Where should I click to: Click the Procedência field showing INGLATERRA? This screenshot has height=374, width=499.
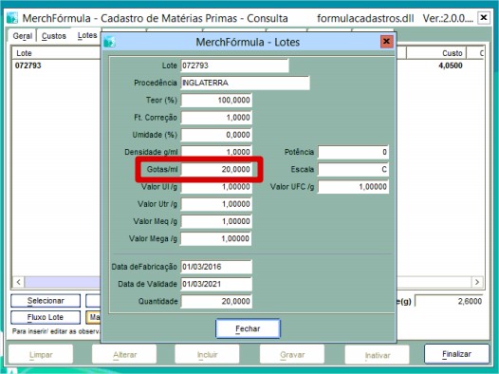tap(245, 83)
